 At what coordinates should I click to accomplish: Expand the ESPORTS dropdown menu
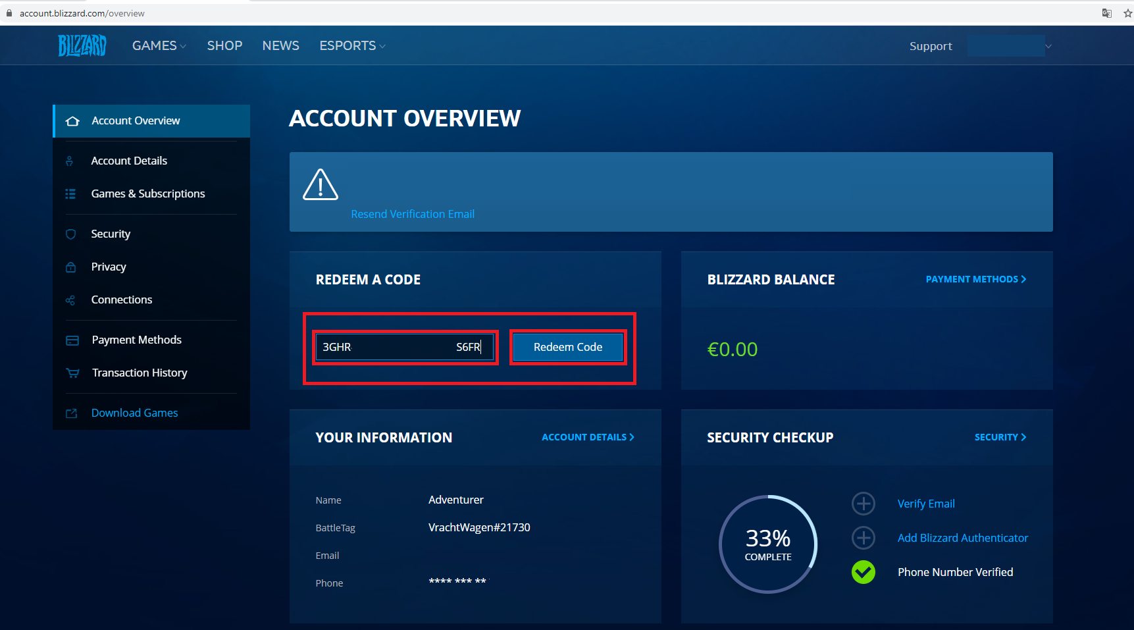(352, 45)
